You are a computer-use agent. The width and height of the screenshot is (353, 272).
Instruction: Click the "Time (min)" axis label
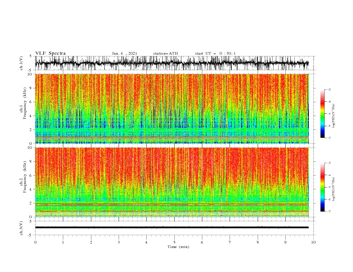click(x=178, y=247)
